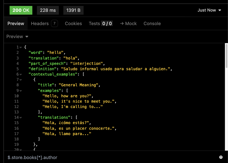Click the 228 ms response time indicator
228x163 pixels.
[48, 10]
